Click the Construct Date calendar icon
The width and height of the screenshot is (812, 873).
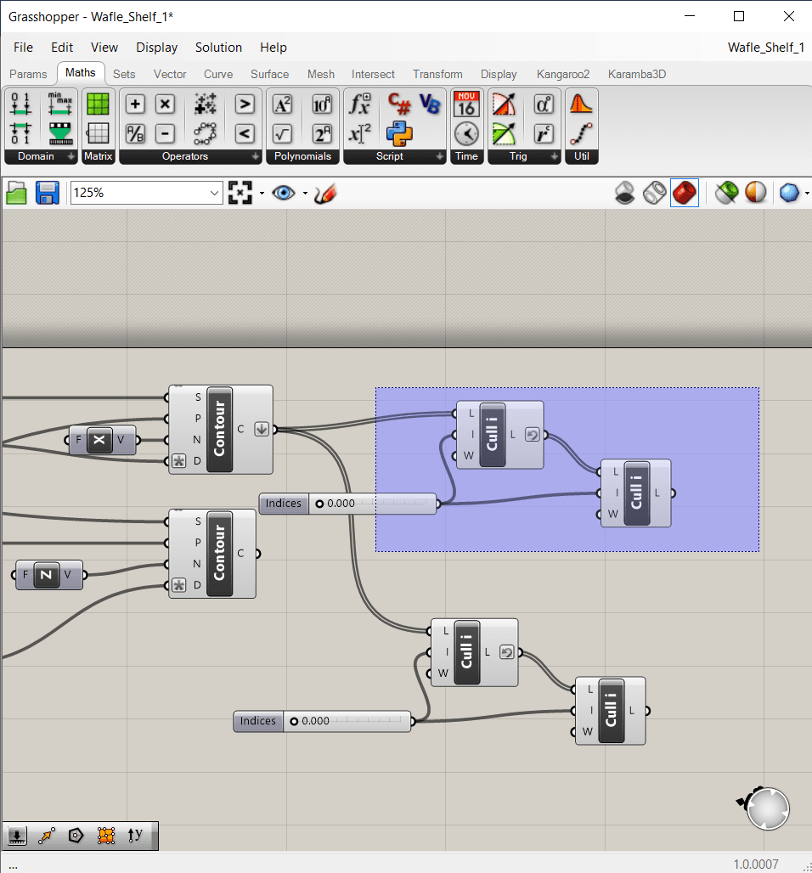point(466,104)
